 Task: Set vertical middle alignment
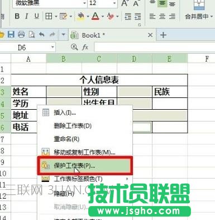pyautogui.click(x=163, y=3)
